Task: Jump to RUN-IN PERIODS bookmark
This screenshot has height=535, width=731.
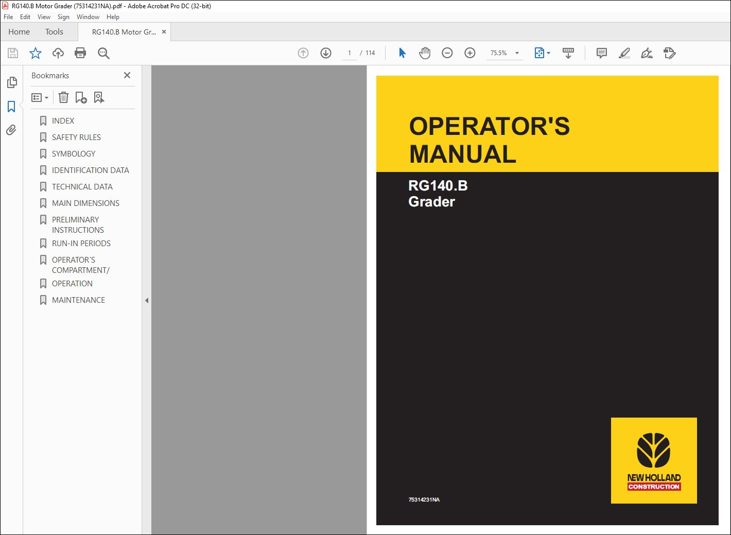Action: pyautogui.click(x=81, y=244)
